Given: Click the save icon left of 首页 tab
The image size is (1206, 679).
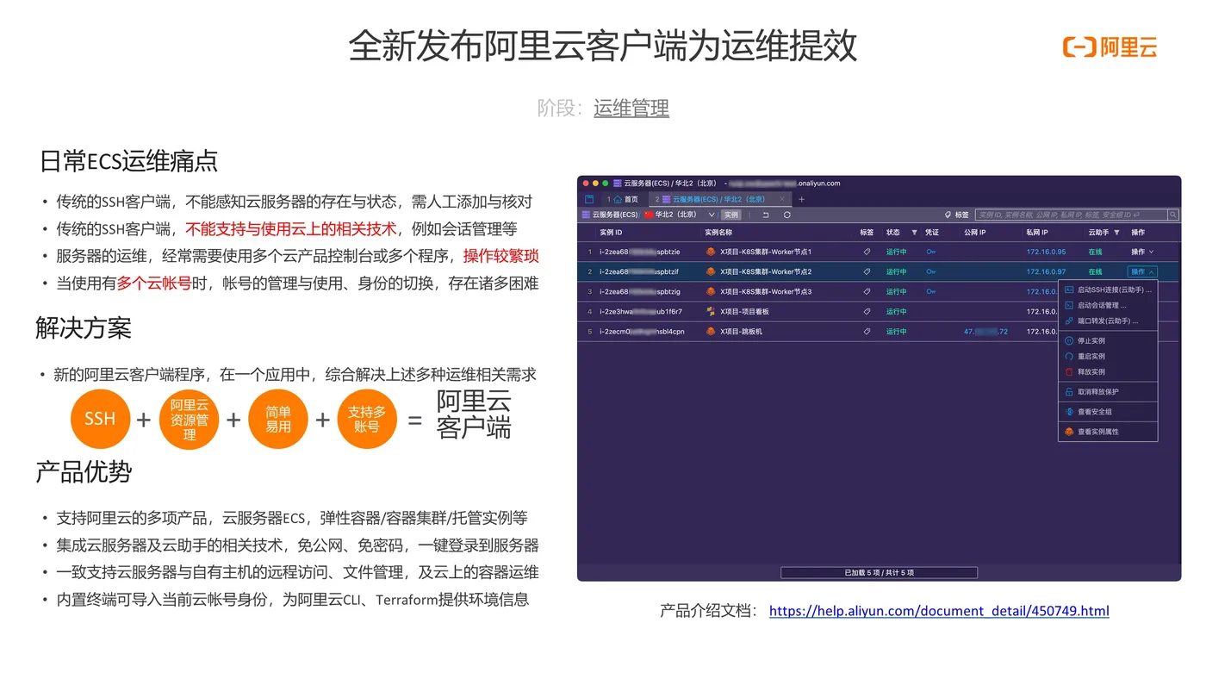Looking at the screenshot, I should (x=589, y=199).
